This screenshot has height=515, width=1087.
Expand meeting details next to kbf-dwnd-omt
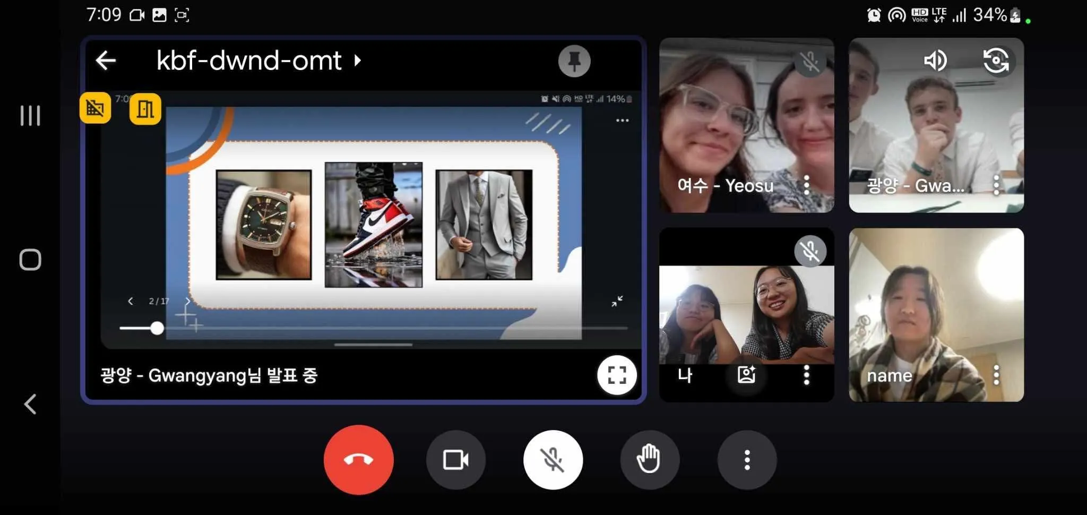(358, 61)
